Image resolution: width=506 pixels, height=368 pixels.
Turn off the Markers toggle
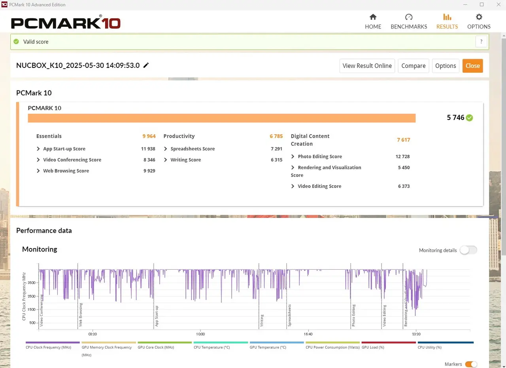pos(471,364)
